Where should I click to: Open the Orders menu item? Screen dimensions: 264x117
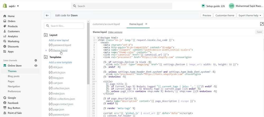coord(11,21)
